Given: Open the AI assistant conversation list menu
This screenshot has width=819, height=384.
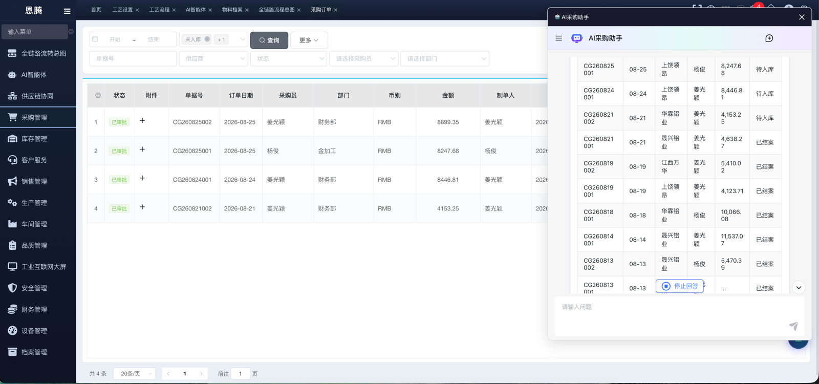Looking at the screenshot, I should tap(558, 38).
